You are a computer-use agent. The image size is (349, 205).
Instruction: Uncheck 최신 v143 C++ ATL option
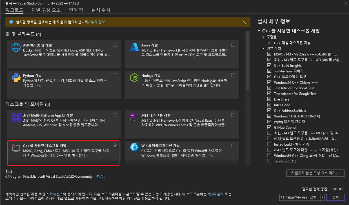point(269,60)
